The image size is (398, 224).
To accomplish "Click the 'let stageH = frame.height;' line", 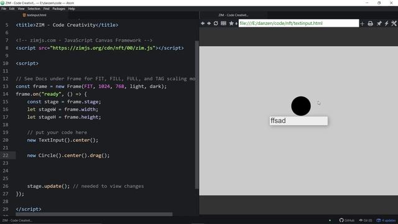I will click(x=64, y=117).
